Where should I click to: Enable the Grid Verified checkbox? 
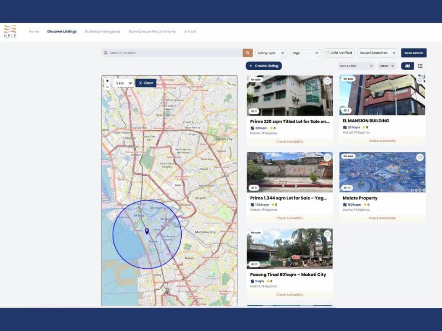[328, 53]
